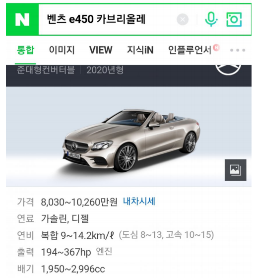Click the 준대형컨버터블 category label
Image resolution: width=257 pixels, height=278 pixels.
coord(46,69)
